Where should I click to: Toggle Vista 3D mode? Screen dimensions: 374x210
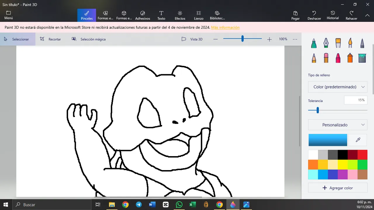192,39
